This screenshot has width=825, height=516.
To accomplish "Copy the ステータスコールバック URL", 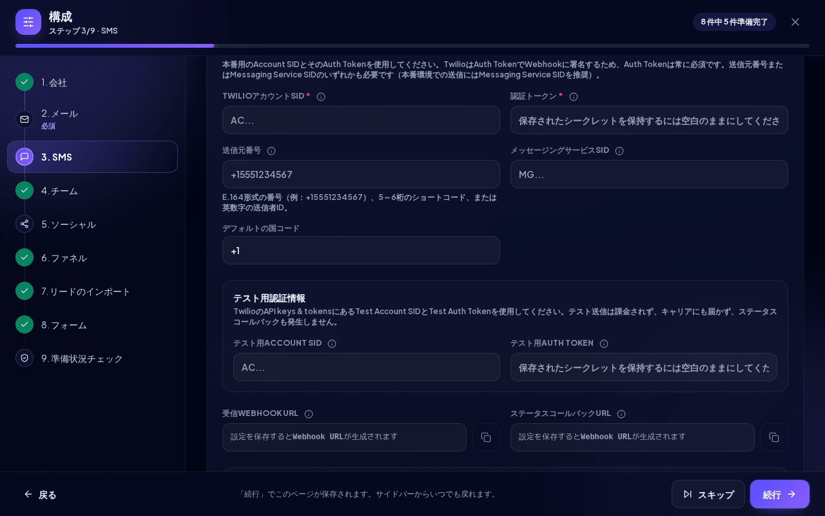I will pyautogui.click(x=774, y=437).
